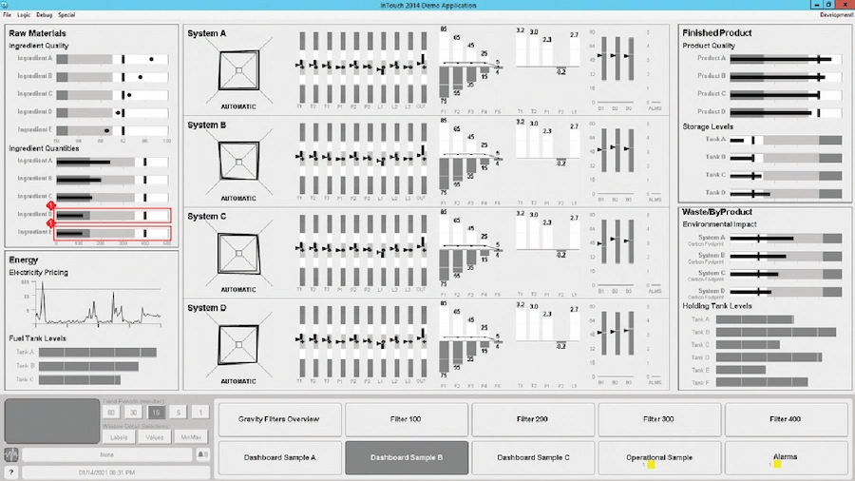Select the System C radar polygon icon
This screenshot has width=855, height=481.
237,252
